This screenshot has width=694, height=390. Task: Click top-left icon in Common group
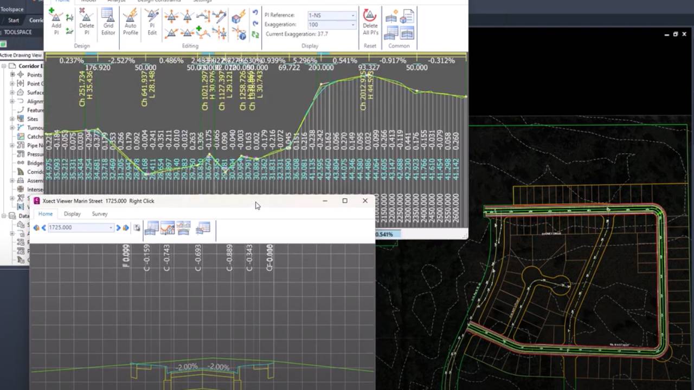pyautogui.click(x=391, y=17)
